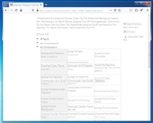This screenshot has width=153, height=123.
Task: Open Community: Art Of All Giorni 2 link
Action: point(107,68)
